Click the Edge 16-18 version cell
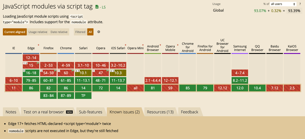 tap(31, 73)
